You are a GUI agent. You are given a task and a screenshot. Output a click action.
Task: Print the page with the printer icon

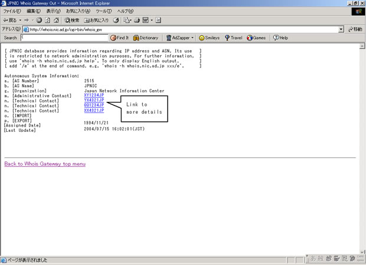tap(137, 20)
